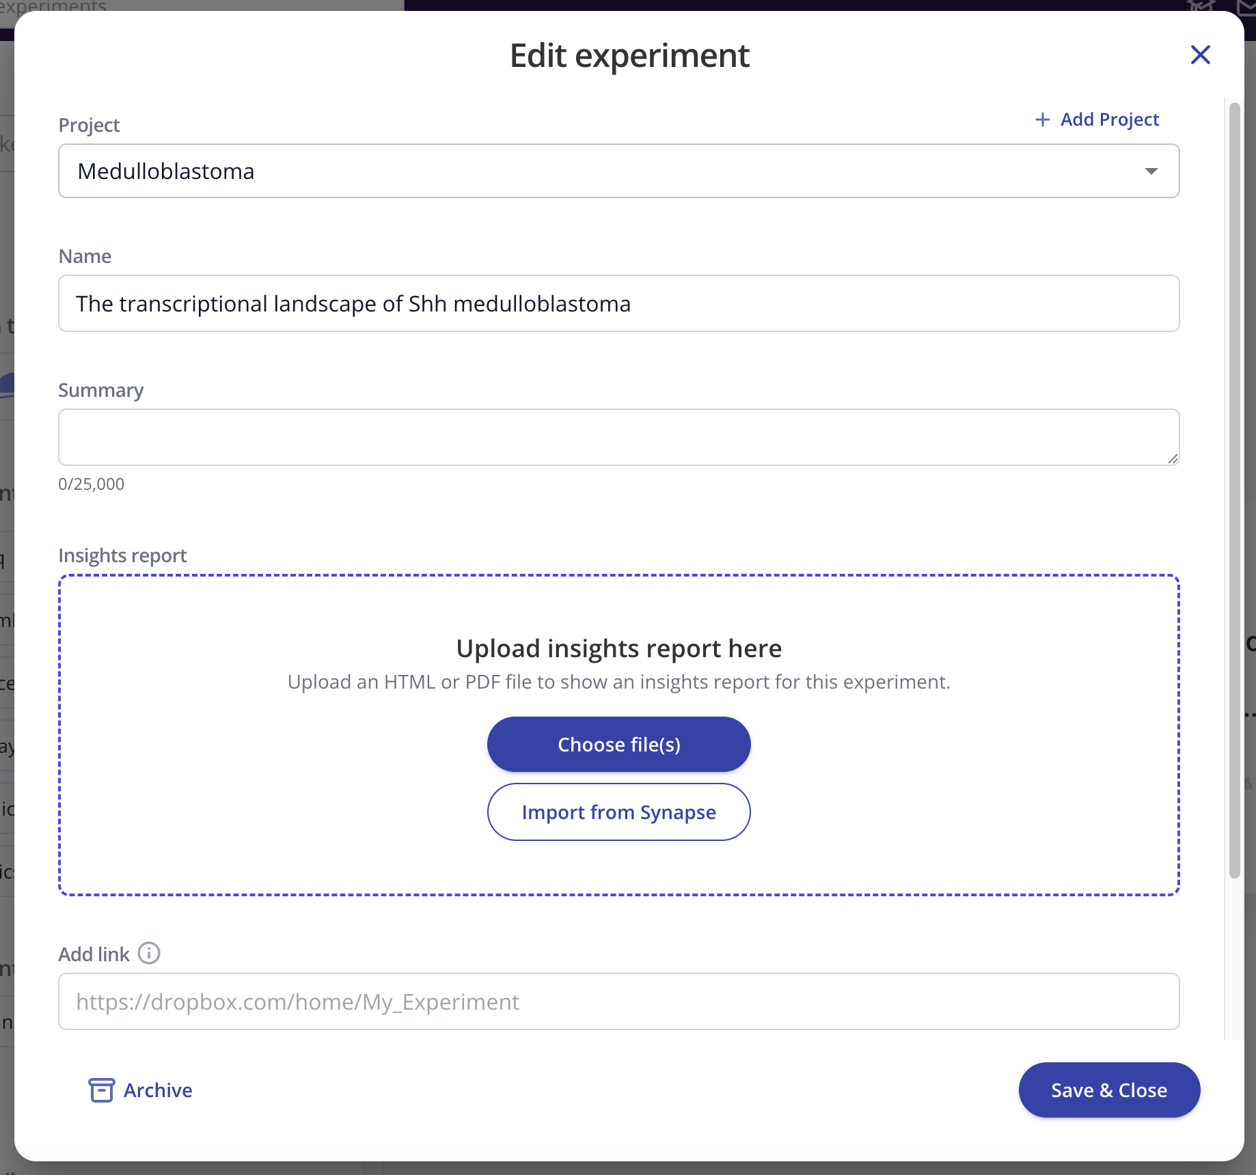The image size is (1256, 1175).
Task: Click the Archive box icon
Action: point(102,1090)
